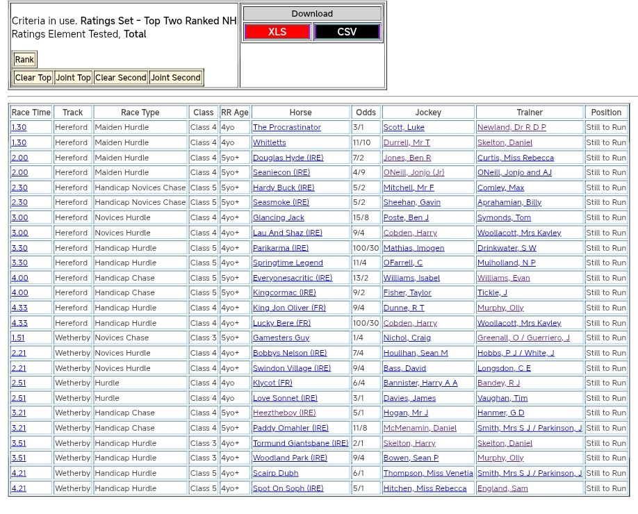View jockey Scott, Luke profile
The image size is (638, 514).
coord(404,128)
